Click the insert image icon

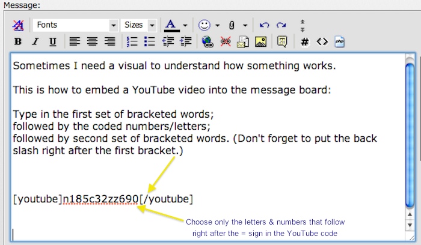(x=260, y=41)
